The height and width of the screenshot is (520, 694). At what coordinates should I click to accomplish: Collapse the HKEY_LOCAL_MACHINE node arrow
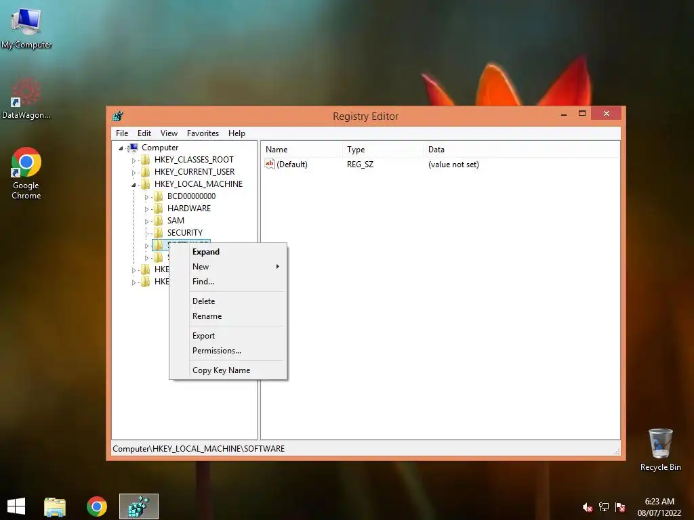pos(134,185)
